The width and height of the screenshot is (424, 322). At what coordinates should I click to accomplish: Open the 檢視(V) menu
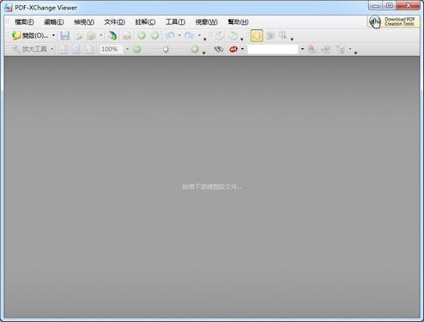pos(84,21)
